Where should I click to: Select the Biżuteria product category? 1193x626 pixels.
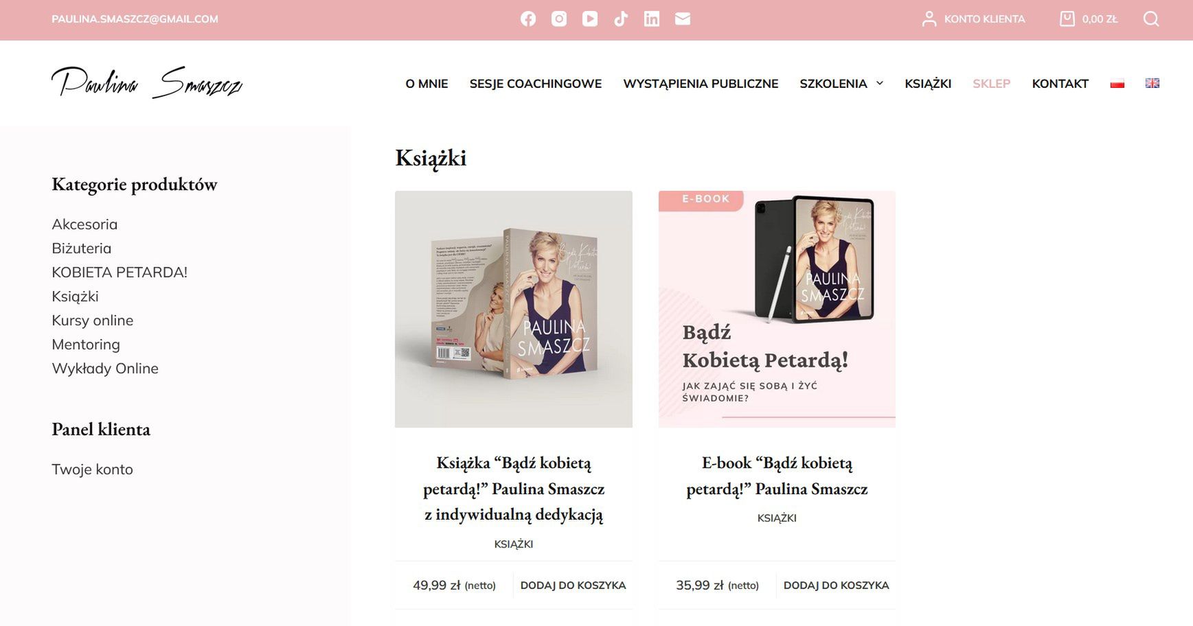82,248
